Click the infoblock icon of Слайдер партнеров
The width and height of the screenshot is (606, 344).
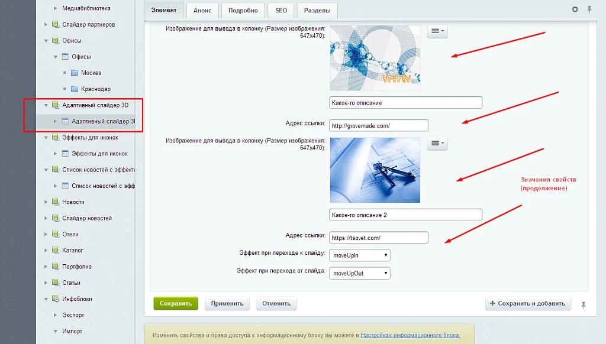click(56, 24)
